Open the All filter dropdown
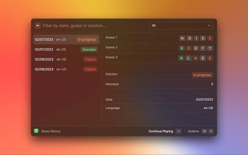Screen dimensions: 248x155 click(x=181, y=26)
